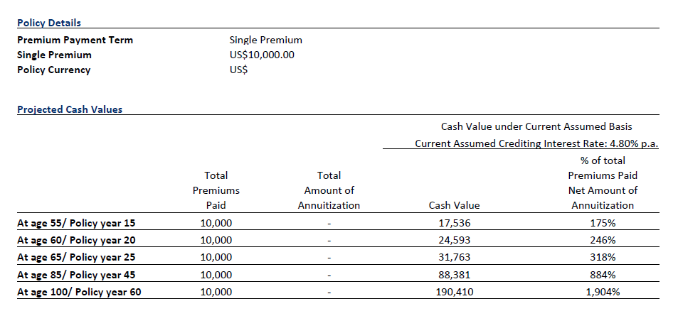
Task: Click the Total Premiums Paid column header
Action: click(216, 190)
